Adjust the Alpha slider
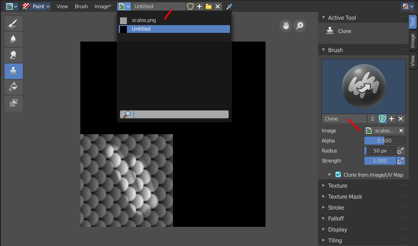The image size is (418, 246). point(384,141)
